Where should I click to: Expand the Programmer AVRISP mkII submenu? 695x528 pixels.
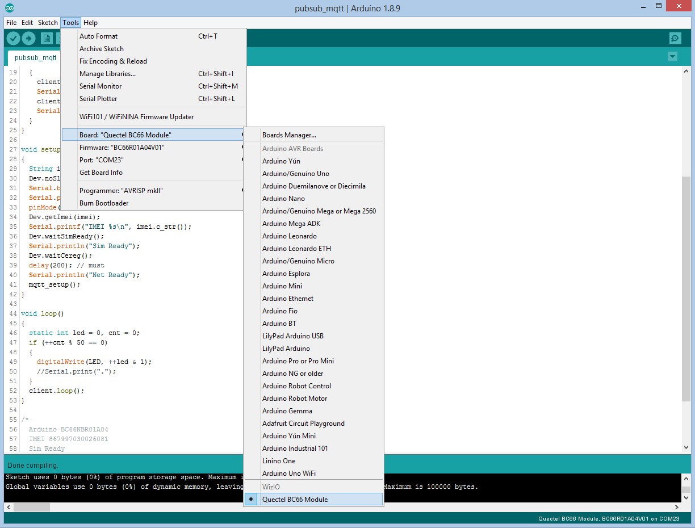[x=153, y=190]
